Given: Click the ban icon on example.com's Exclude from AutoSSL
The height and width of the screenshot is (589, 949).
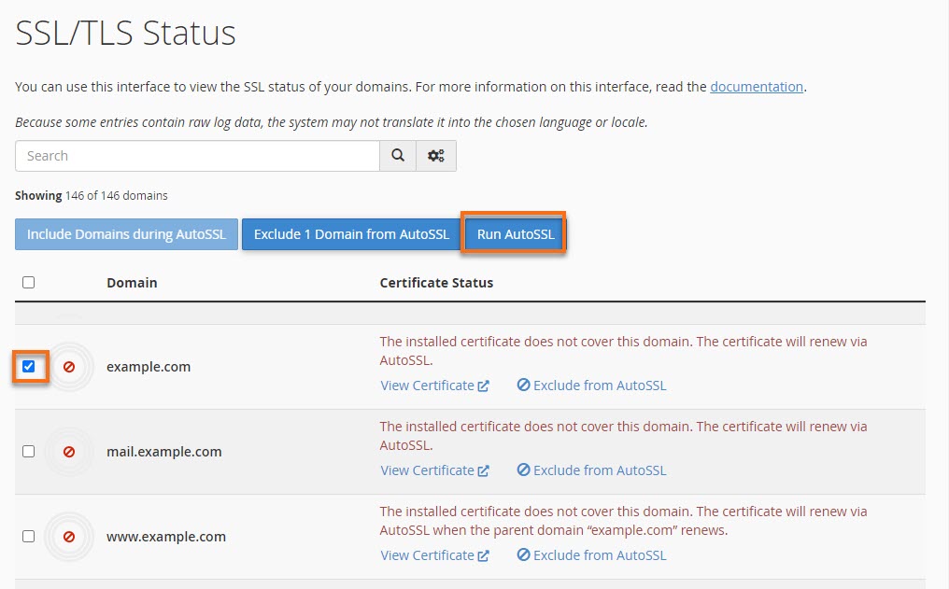Looking at the screenshot, I should click(x=523, y=385).
